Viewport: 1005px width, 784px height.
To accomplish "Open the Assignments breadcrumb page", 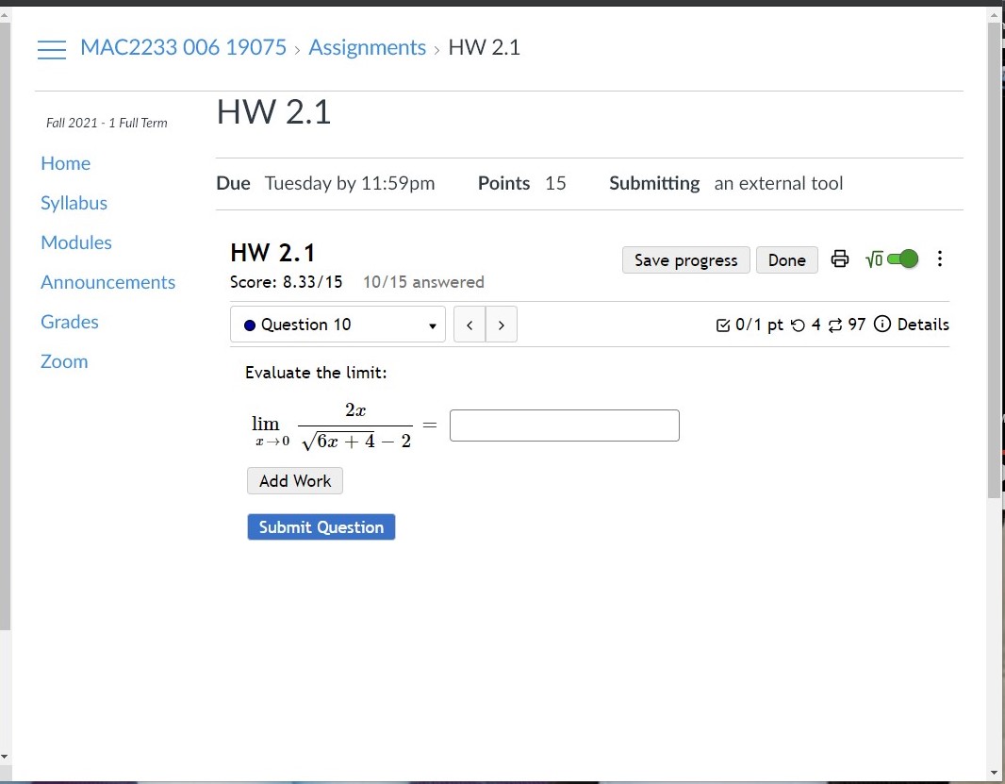I will point(367,46).
